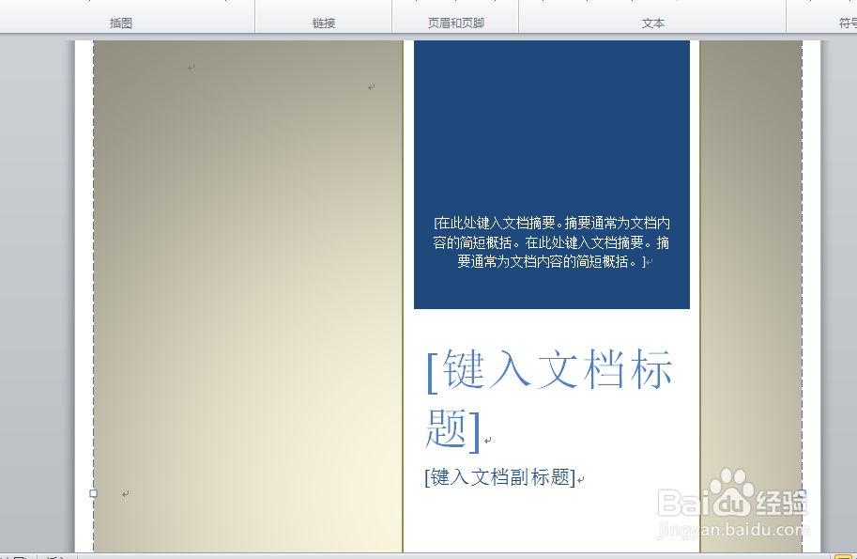Viewport: 857px width, 559px height.
Task: Click the paragraph mark after the subtitle
Action: (x=580, y=477)
